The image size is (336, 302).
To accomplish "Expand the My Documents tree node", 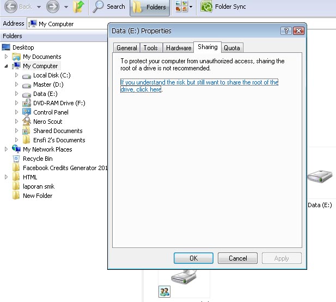I will tap(6, 56).
